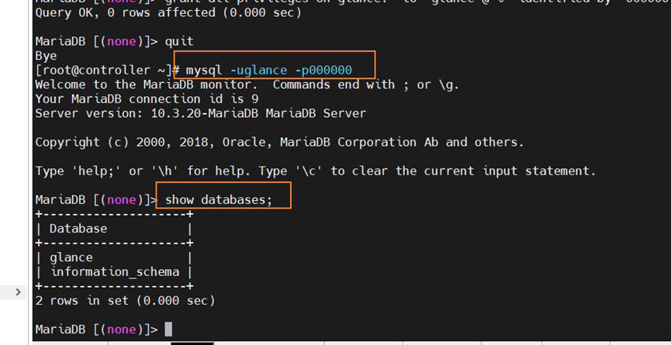Image resolution: width=671 pixels, height=345 pixels.
Task: Select the 'show databases;' command text
Action: tap(219, 200)
